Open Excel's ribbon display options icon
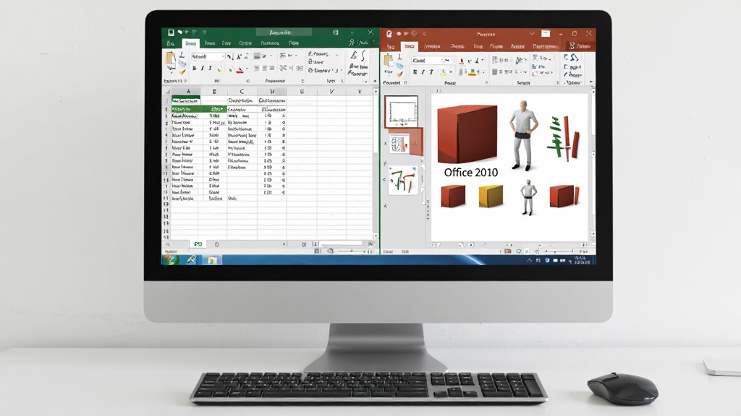Image resolution: width=741 pixels, height=416 pixels. (x=336, y=32)
